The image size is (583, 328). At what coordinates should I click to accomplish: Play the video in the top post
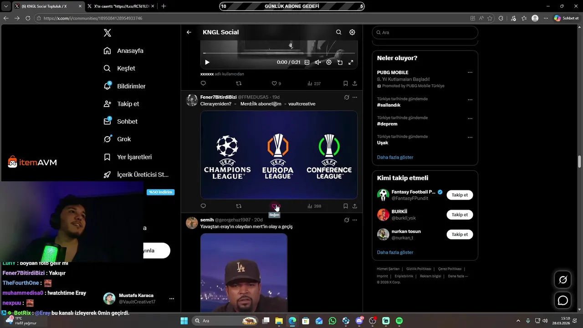[207, 62]
